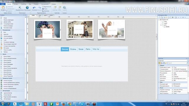
Task: Open Firefox from the taskbar
Action: pos(63,104)
